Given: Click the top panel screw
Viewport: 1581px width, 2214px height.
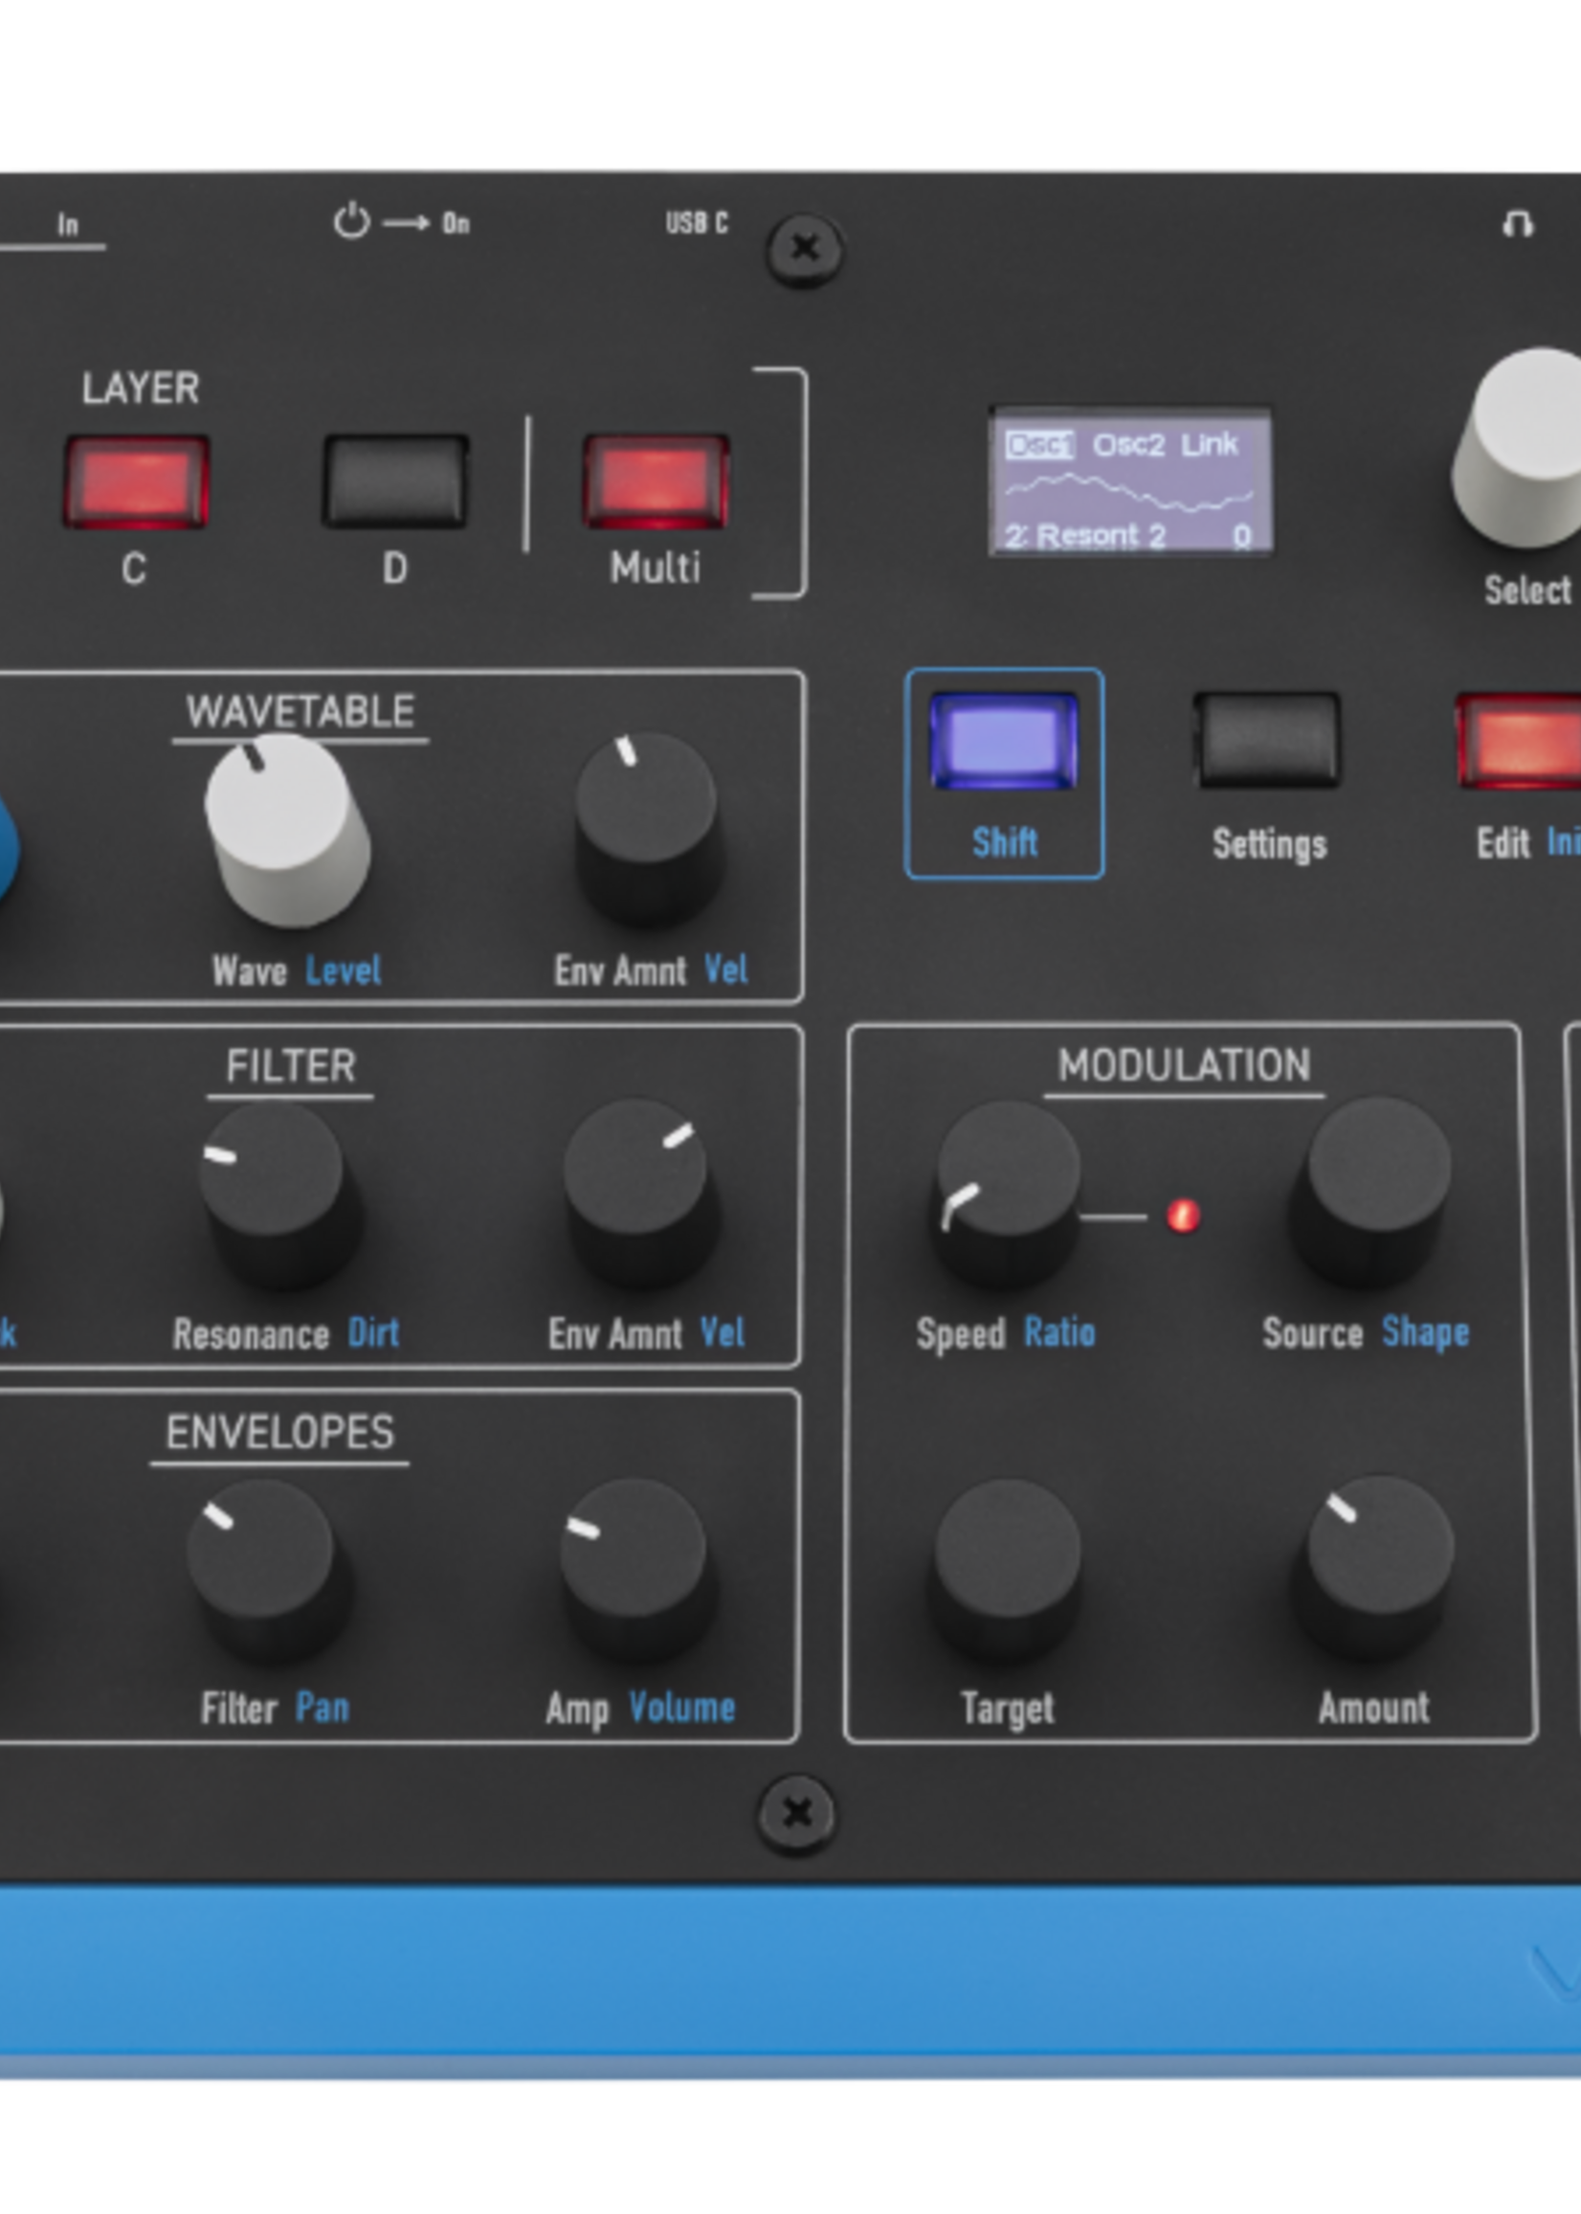Looking at the screenshot, I should (804, 250).
